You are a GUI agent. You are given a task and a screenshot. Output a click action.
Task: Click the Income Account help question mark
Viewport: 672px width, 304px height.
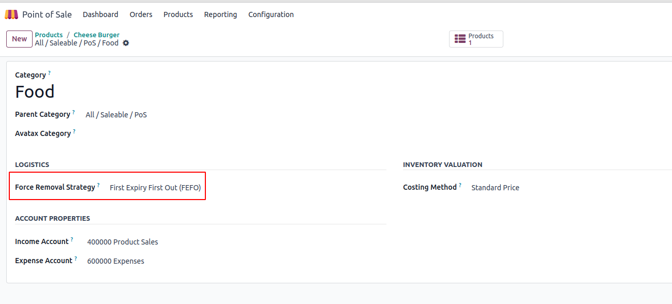click(x=72, y=240)
